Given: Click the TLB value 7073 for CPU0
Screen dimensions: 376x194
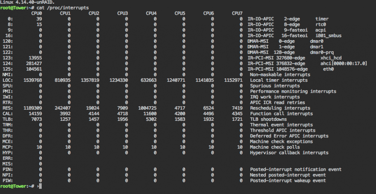Looking at the screenshot, I should pos(37,119).
